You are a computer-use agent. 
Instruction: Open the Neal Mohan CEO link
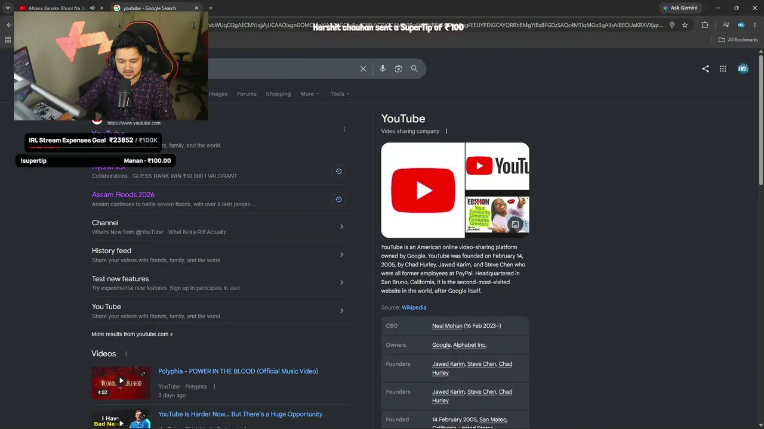click(447, 326)
